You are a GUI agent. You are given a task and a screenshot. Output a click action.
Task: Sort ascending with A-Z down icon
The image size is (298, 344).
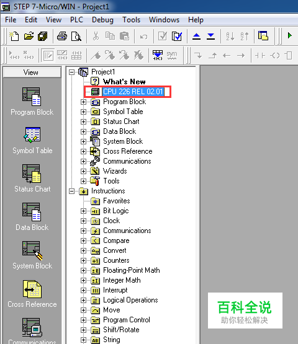pyautogui.click(x=230, y=36)
